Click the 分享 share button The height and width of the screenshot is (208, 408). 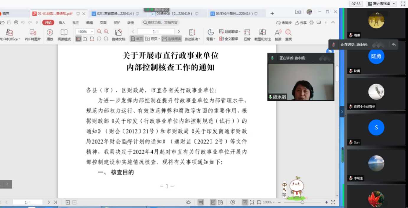click(301, 23)
